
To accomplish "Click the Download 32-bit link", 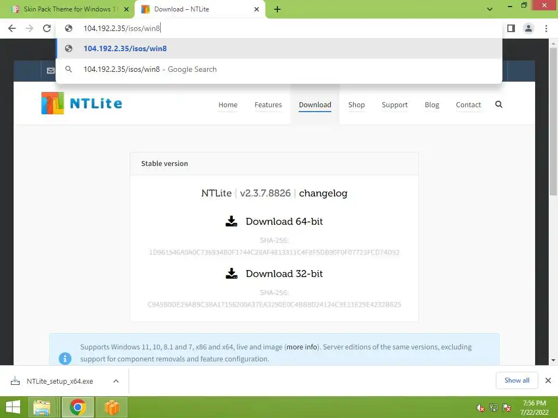I will tap(284, 274).
